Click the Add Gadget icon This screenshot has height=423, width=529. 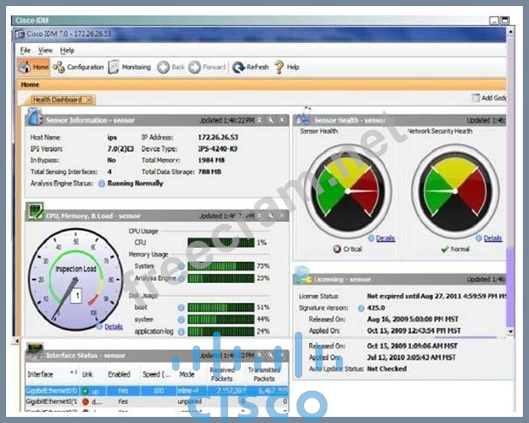tap(476, 98)
